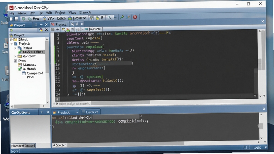Image resolution: width=274 pixels, height=154 pixels.
Task: Click the green P icon in the main toolbar
Action: 24,19
